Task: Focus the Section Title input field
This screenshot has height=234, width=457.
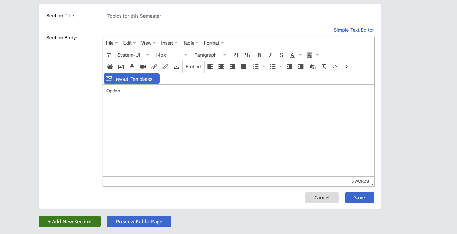Action: [x=238, y=16]
